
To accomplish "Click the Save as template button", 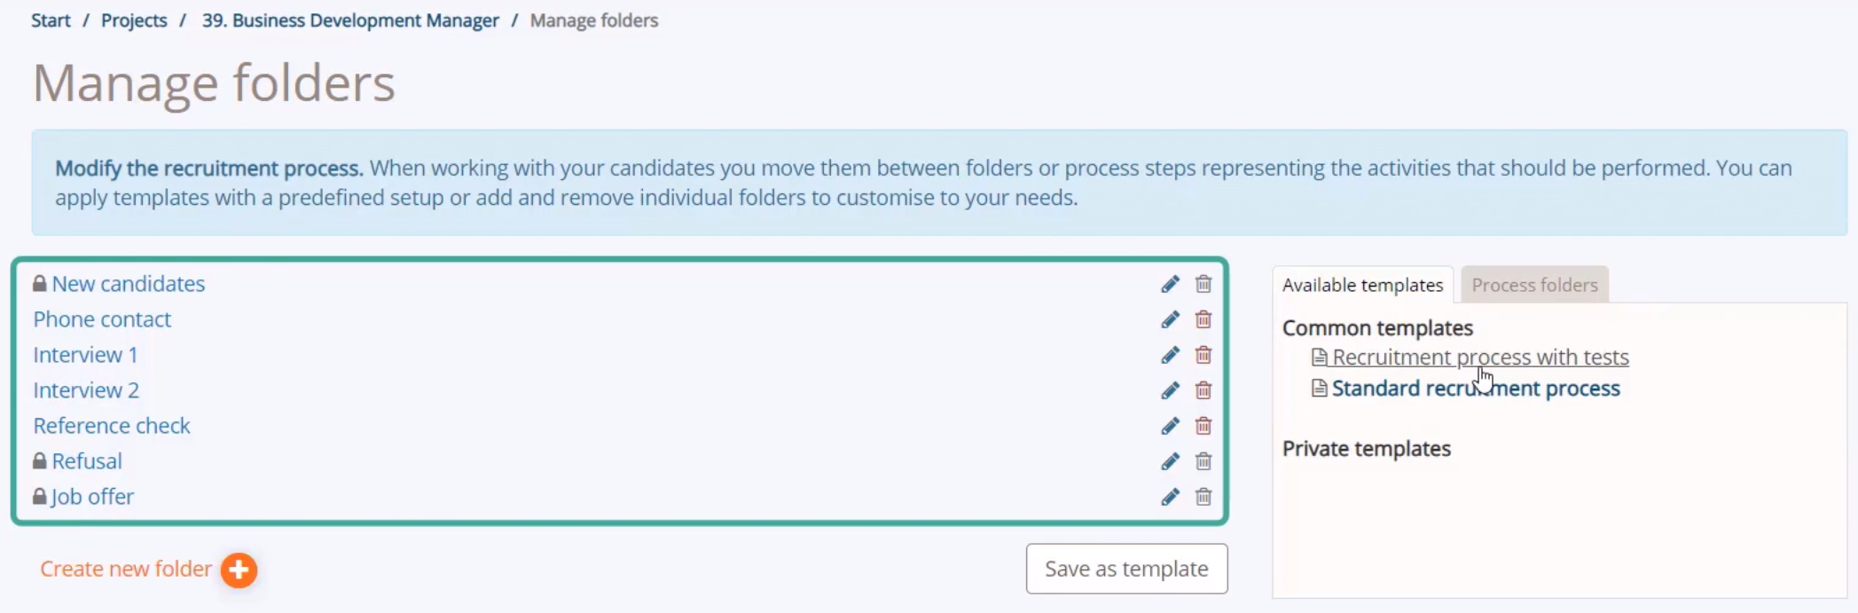I will 1126,569.
